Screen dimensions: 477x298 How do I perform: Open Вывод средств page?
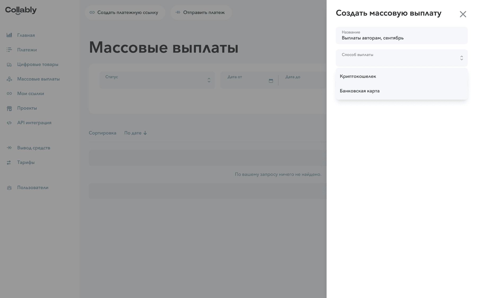pyautogui.click(x=34, y=148)
